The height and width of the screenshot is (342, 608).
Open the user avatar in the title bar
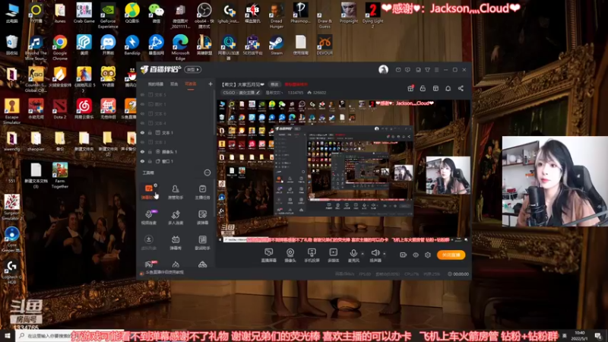[383, 69]
